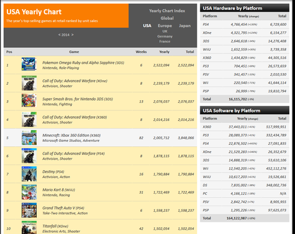Viewport: 295px width, 234px height.
Task: Open the France chart link
Action: point(165,41)
